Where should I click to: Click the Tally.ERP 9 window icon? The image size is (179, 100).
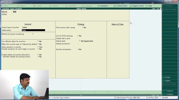(2, 2)
